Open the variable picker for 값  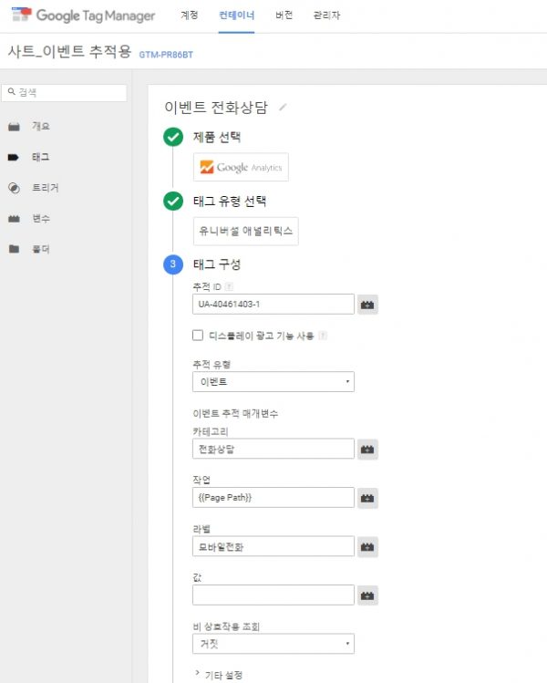367,595
